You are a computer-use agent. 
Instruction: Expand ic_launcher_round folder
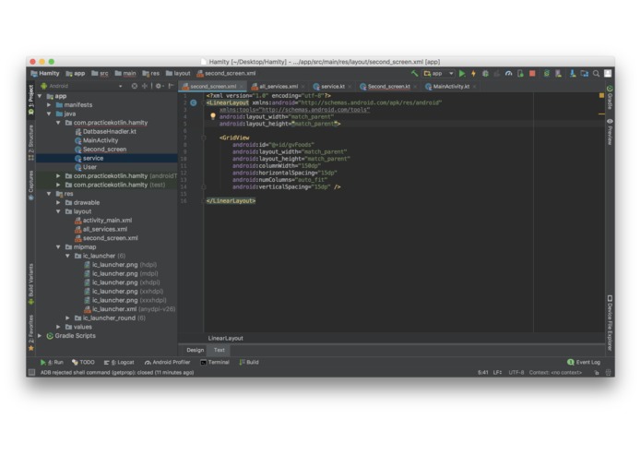coord(68,318)
